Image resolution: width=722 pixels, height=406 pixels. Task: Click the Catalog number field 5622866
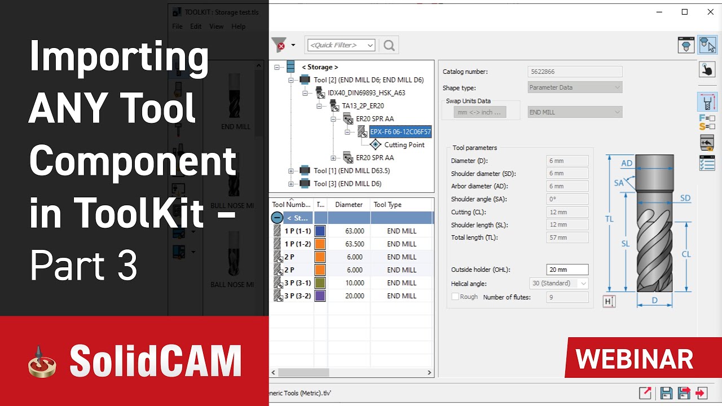click(575, 72)
